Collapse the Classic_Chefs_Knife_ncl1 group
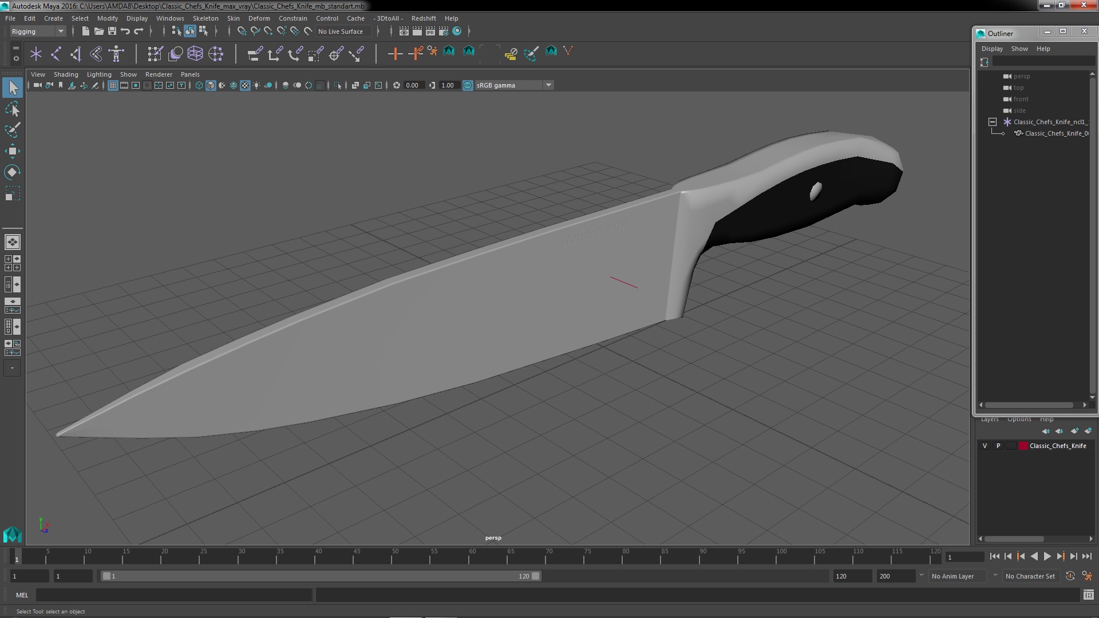1099x618 pixels. (993, 122)
